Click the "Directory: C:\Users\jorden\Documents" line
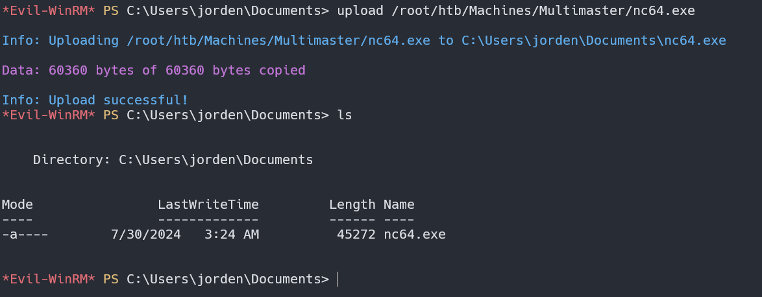 [173, 160]
